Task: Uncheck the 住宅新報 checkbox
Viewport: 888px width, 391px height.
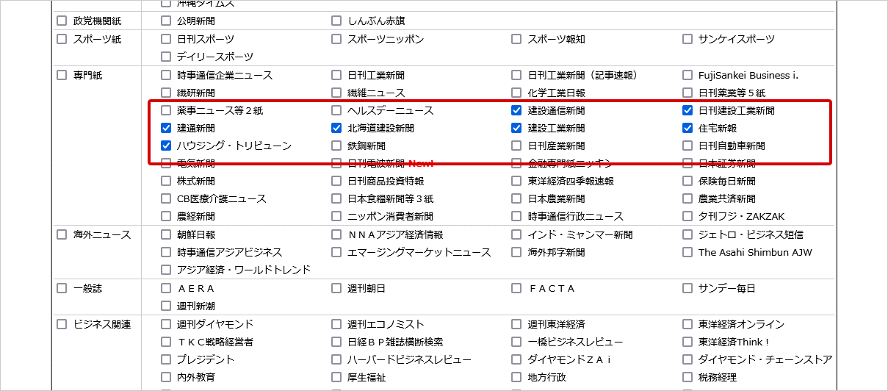Action: tap(687, 129)
